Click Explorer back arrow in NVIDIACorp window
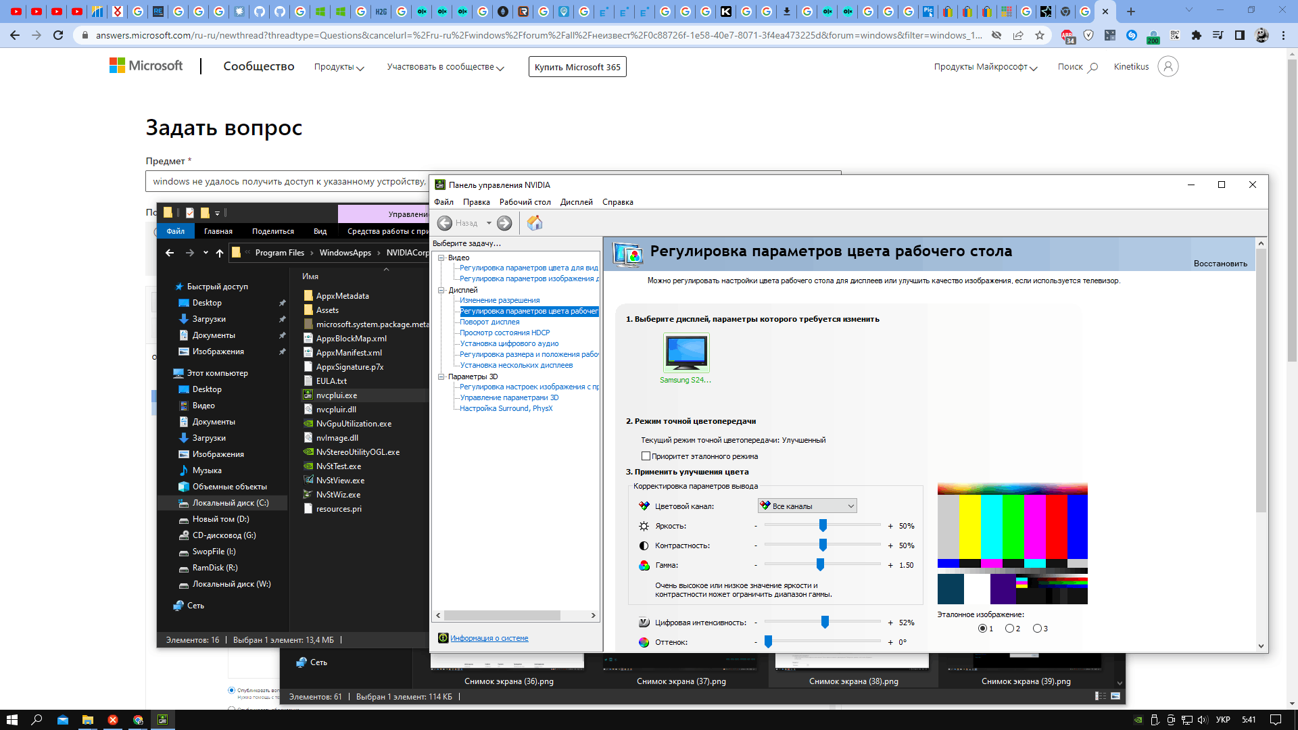The height and width of the screenshot is (730, 1298). coord(170,253)
